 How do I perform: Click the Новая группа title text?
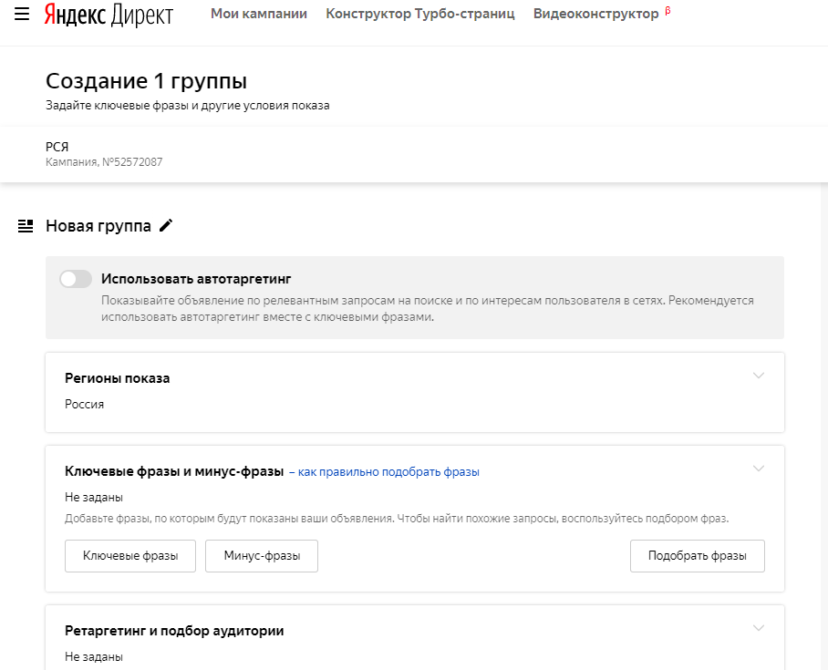point(98,226)
